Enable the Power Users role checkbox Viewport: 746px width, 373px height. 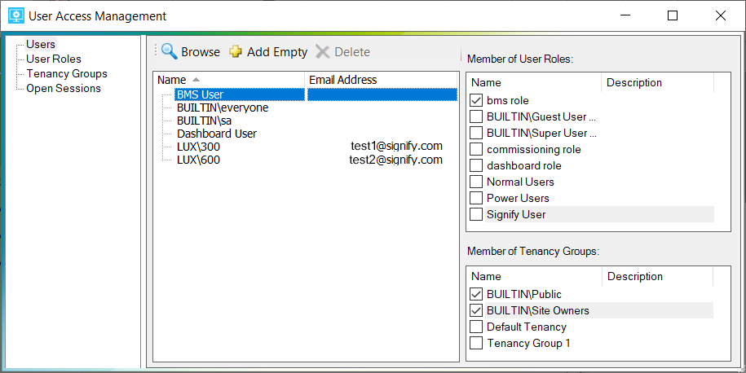pyautogui.click(x=477, y=198)
